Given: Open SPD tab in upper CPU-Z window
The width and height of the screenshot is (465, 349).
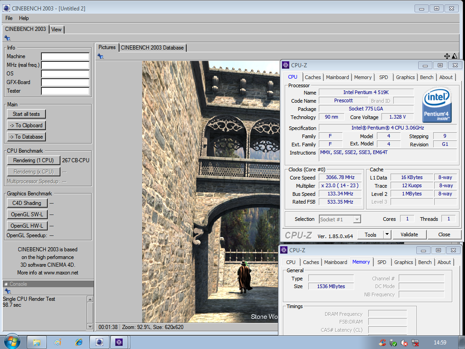Looking at the screenshot, I should click(383, 77).
